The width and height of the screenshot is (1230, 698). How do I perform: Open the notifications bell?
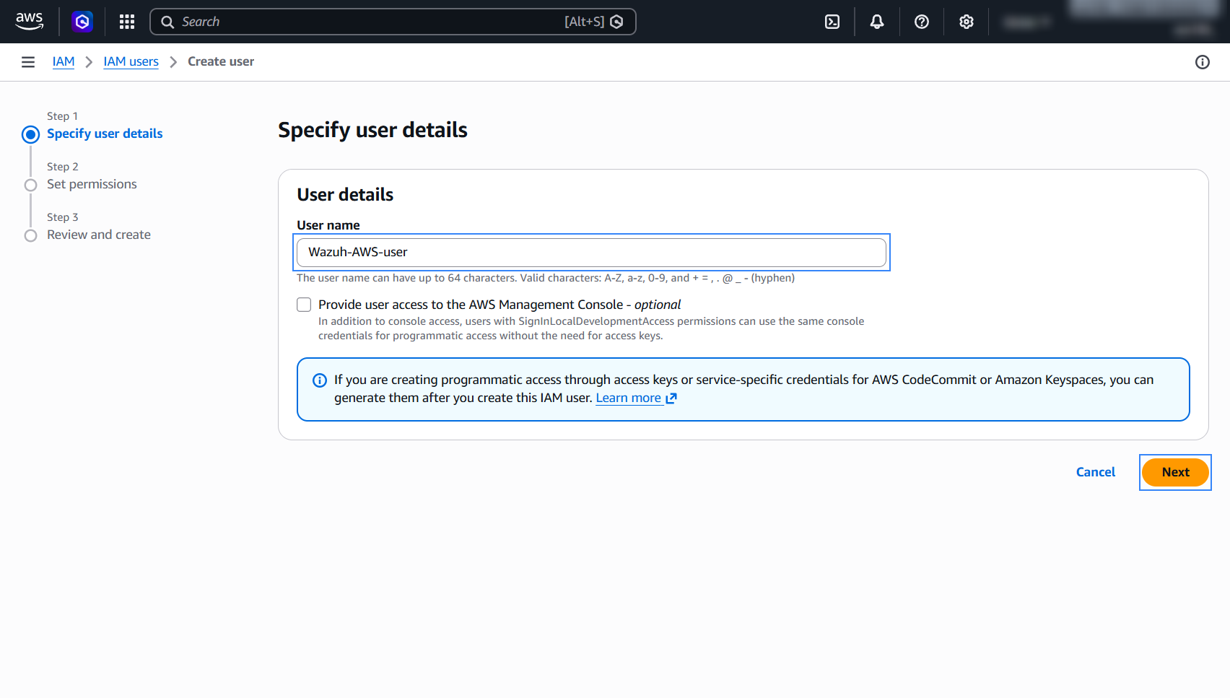point(877,22)
